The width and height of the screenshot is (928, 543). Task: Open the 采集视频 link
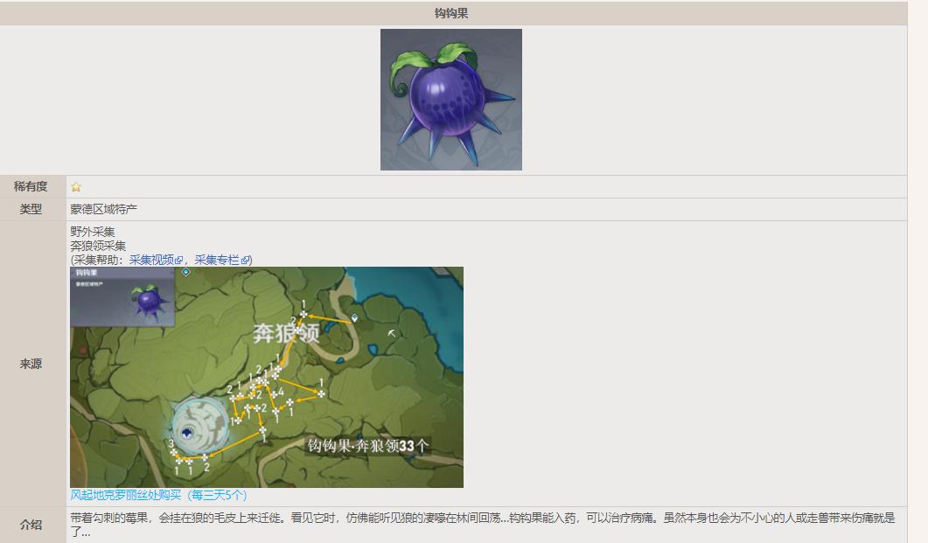coord(151,260)
